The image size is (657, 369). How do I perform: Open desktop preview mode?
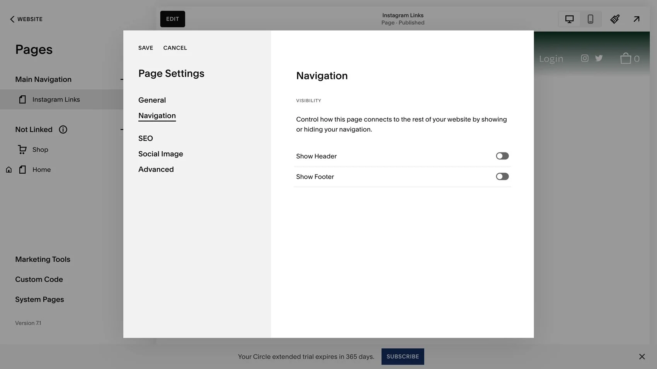point(568,19)
